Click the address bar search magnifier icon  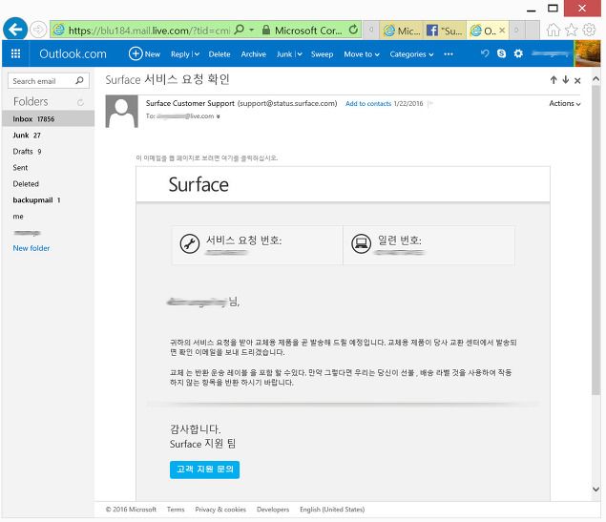point(240,30)
